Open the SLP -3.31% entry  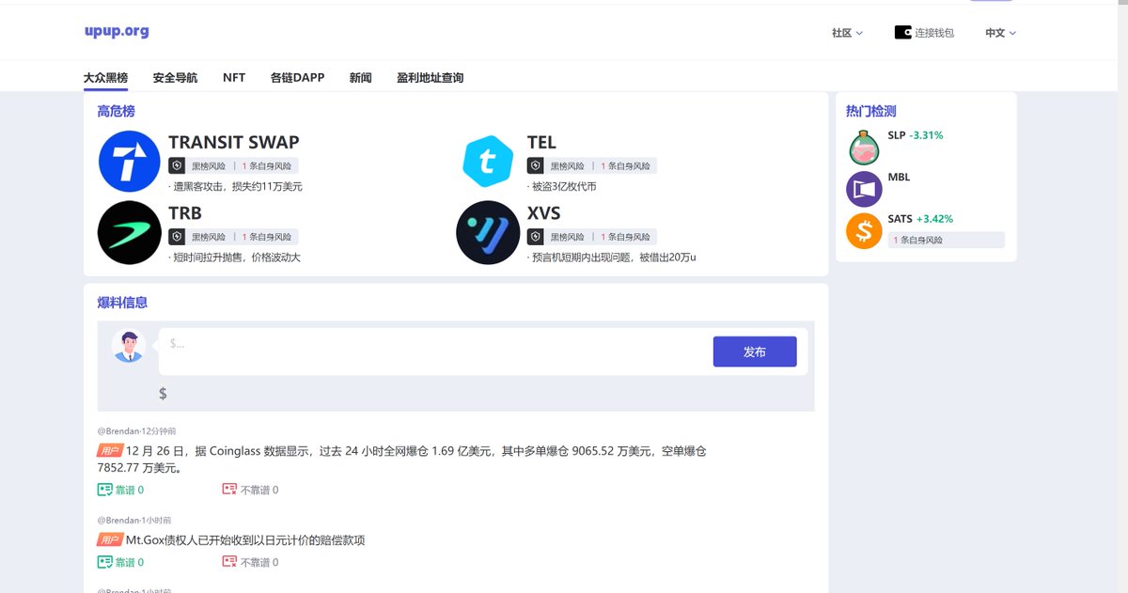pos(916,135)
